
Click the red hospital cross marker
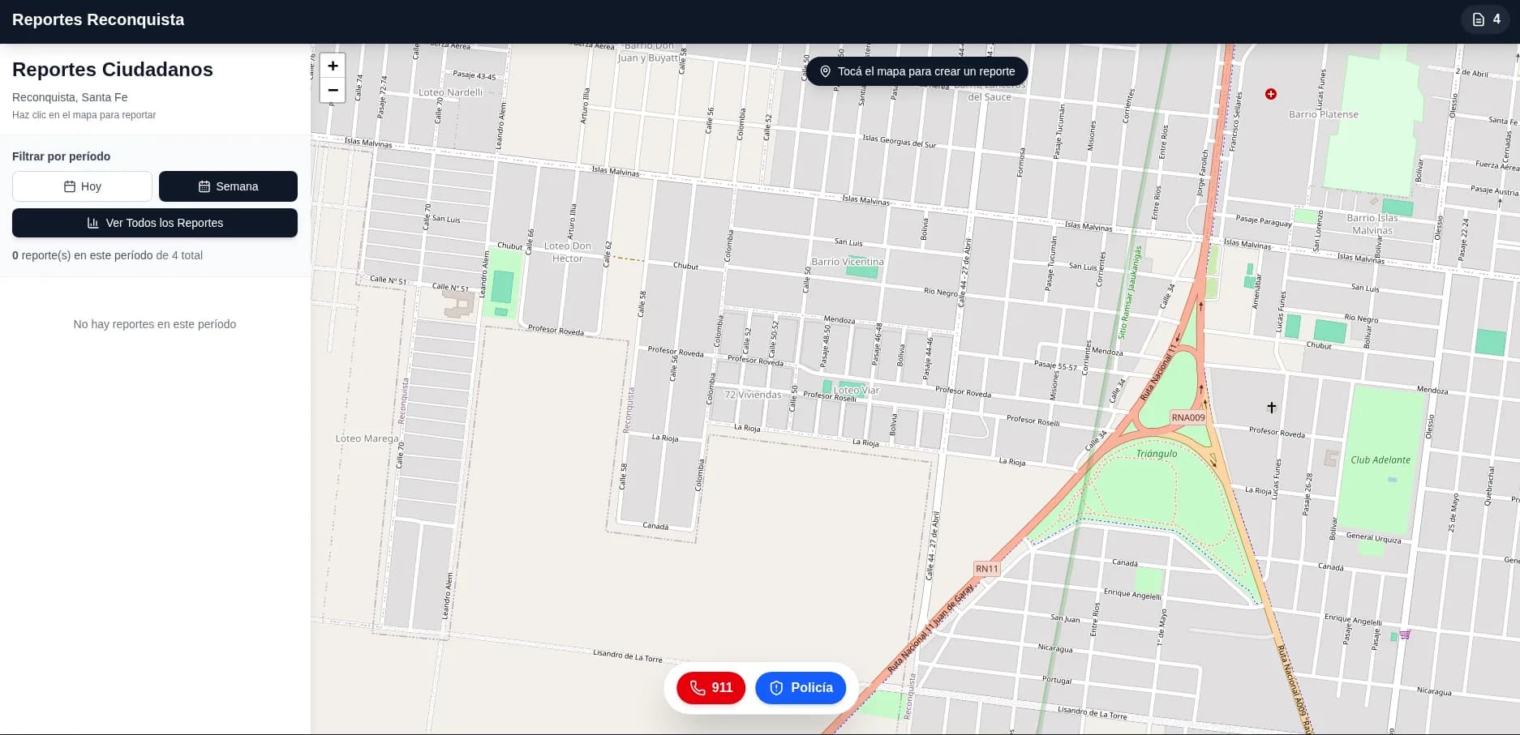pyautogui.click(x=1271, y=94)
